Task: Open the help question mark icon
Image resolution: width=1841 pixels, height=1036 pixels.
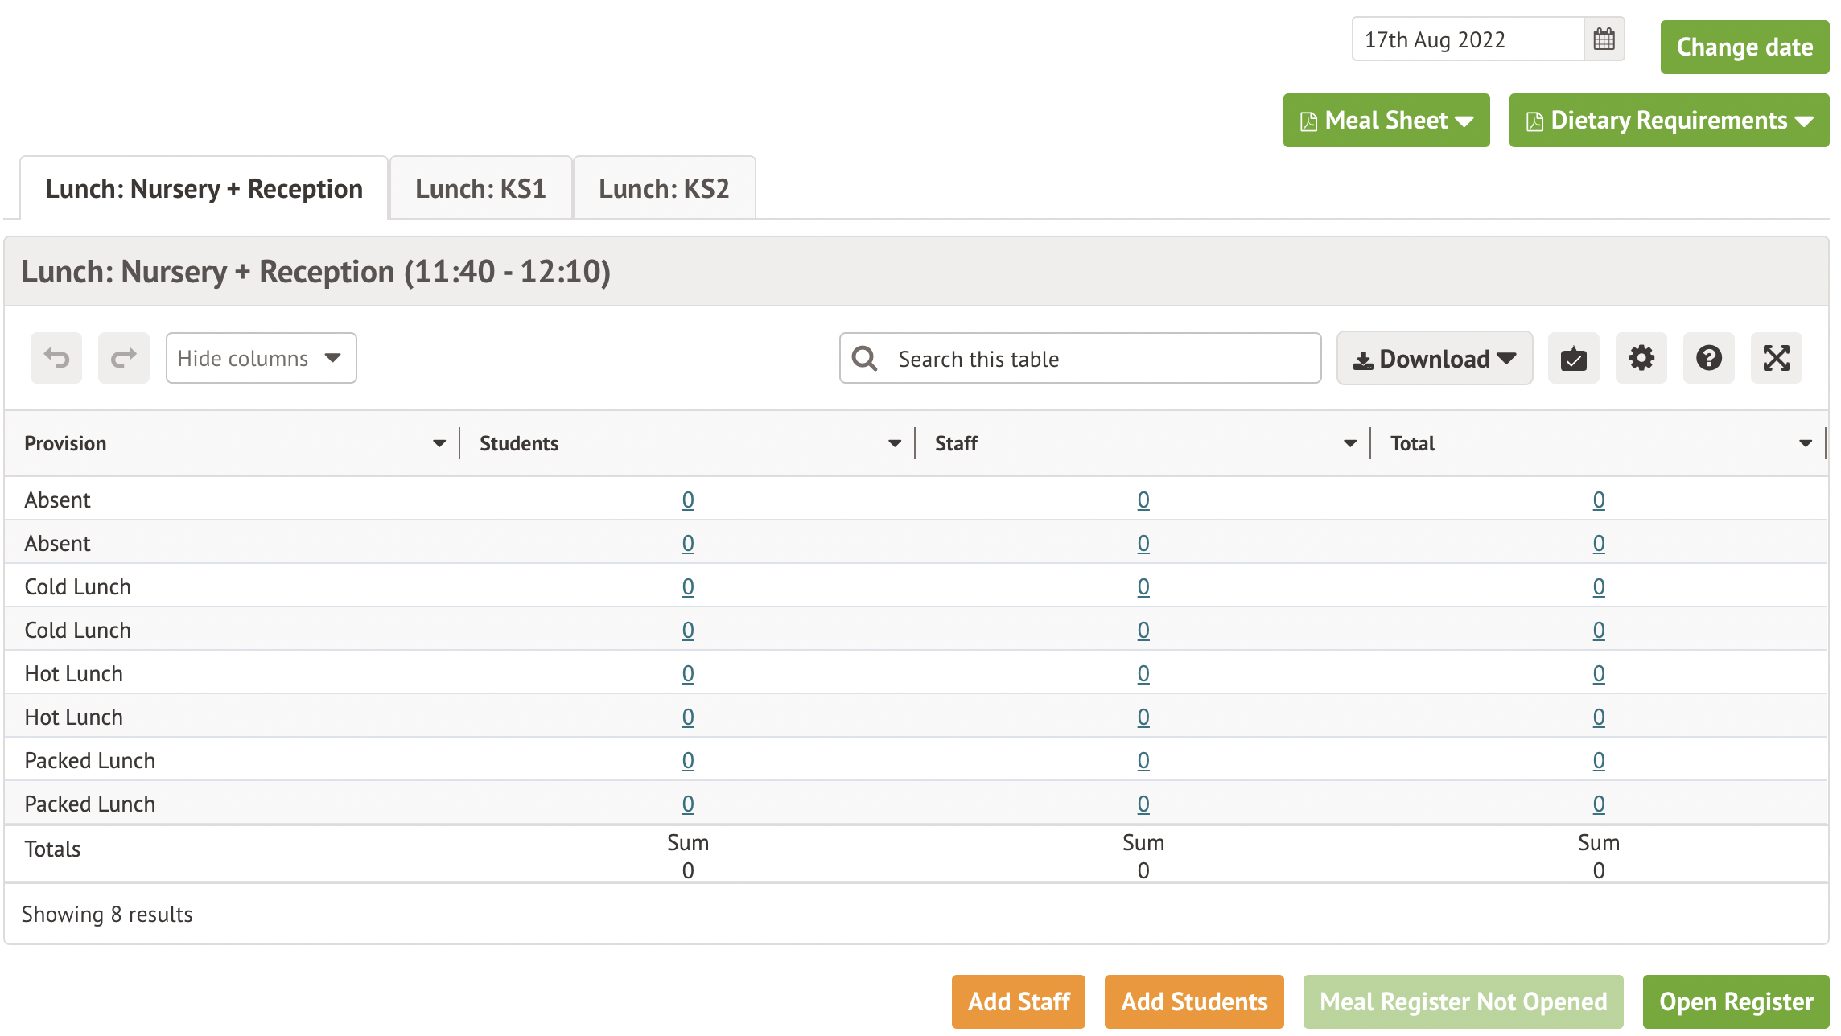Action: (x=1709, y=358)
